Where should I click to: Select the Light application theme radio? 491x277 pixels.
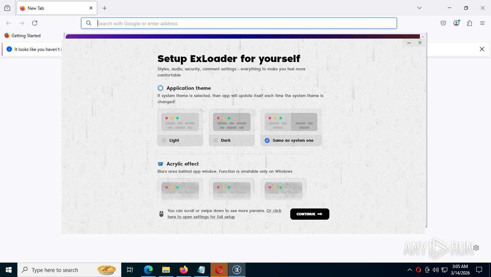coord(164,140)
